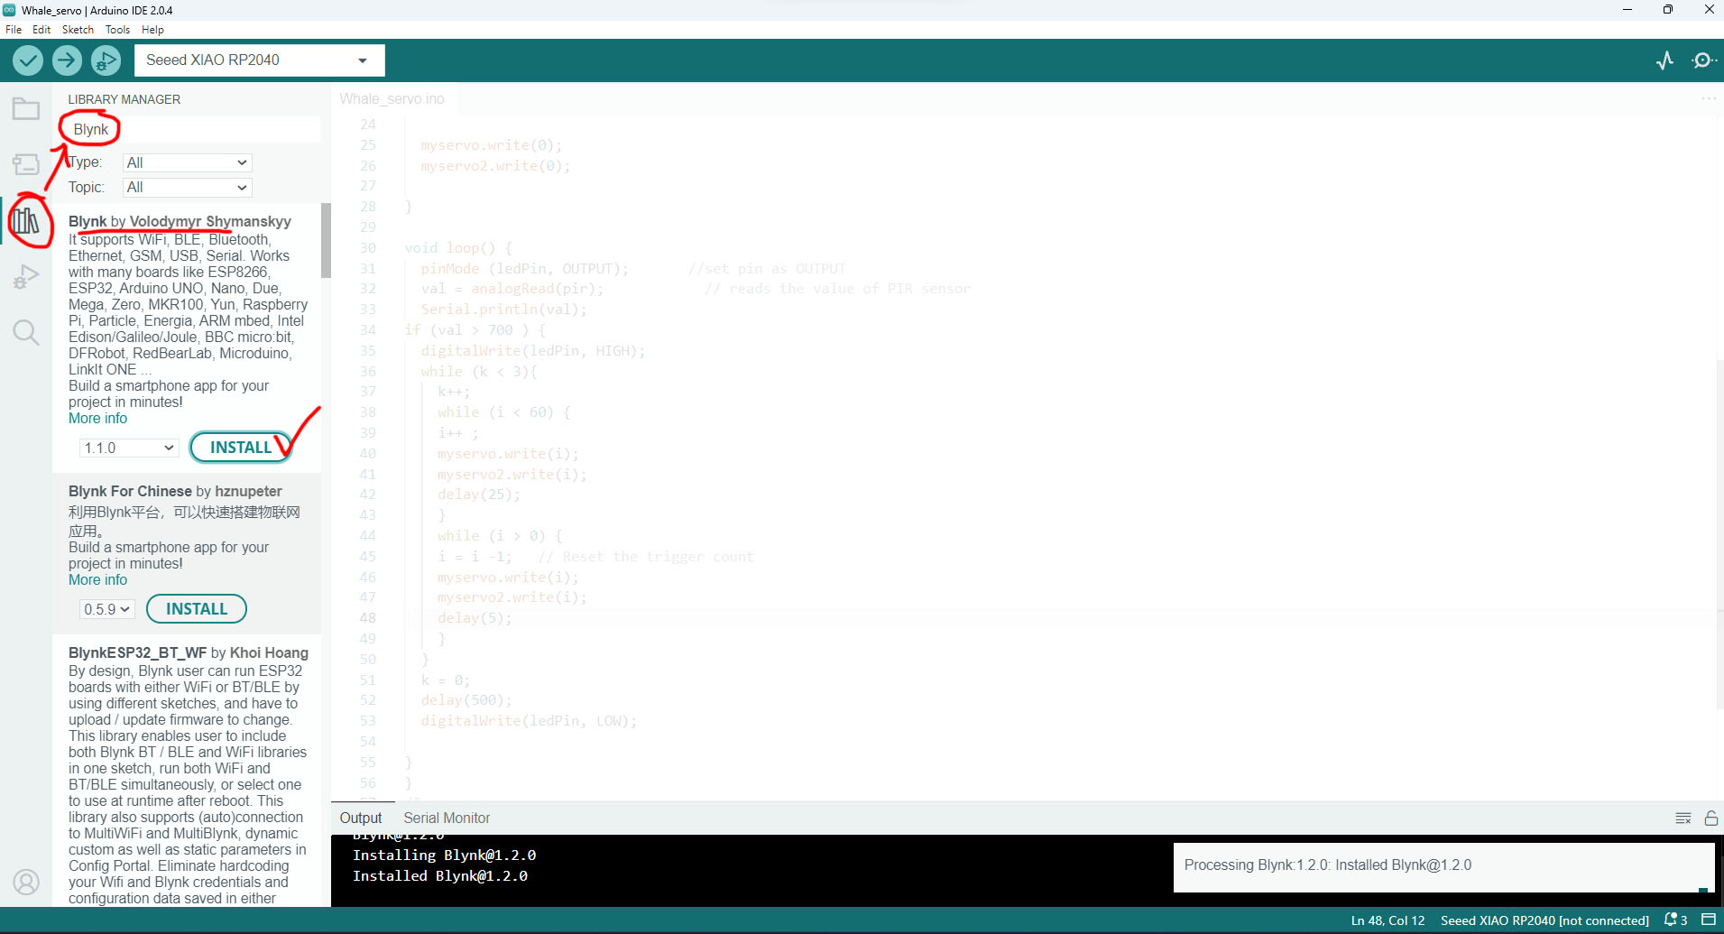The height and width of the screenshot is (934, 1724).
Task: Click the library search field containing Blynk
Action: tap(194, 129)
